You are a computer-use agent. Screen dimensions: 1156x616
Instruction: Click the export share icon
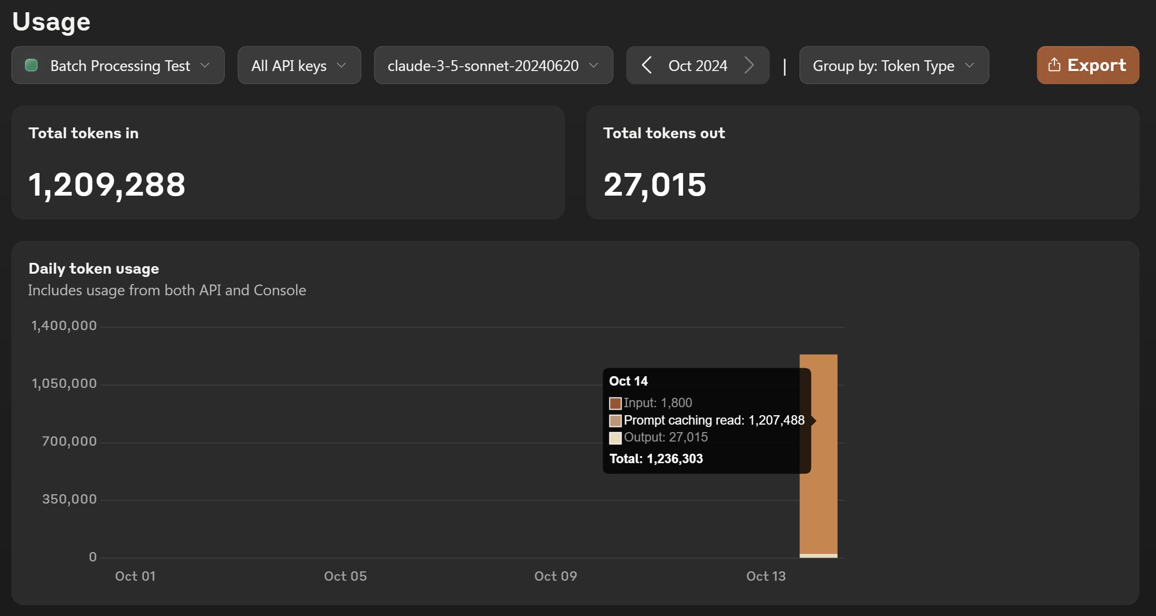pyautogui.click(x=1054, y=65)
